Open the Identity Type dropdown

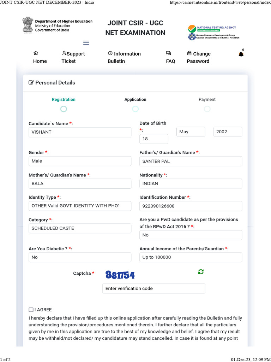[80, 206]
